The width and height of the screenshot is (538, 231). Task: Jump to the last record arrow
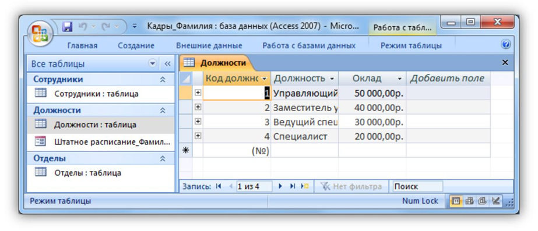pyautogui.click(x=293, y=186)
